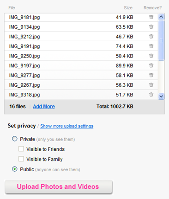Click trash icon for IMG_9191.jpg

(151, 46)
